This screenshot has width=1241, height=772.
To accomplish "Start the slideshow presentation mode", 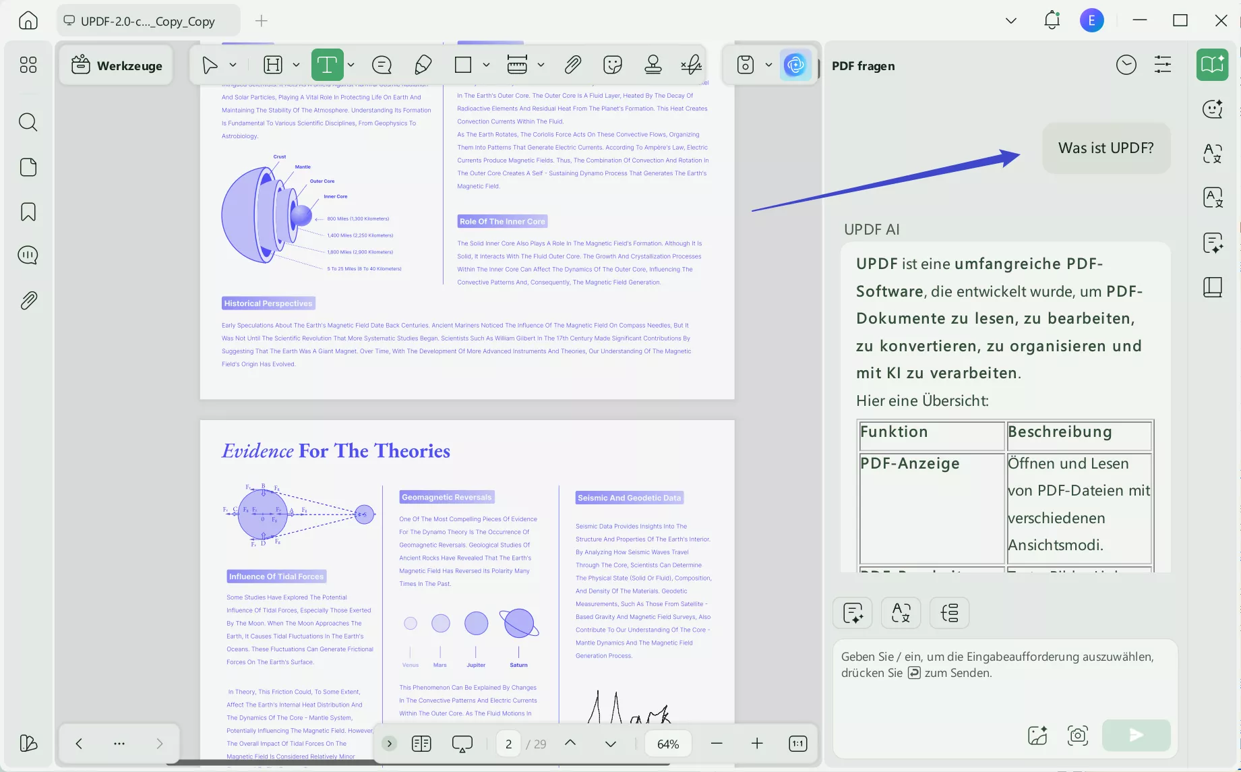I will click(462, 744).
